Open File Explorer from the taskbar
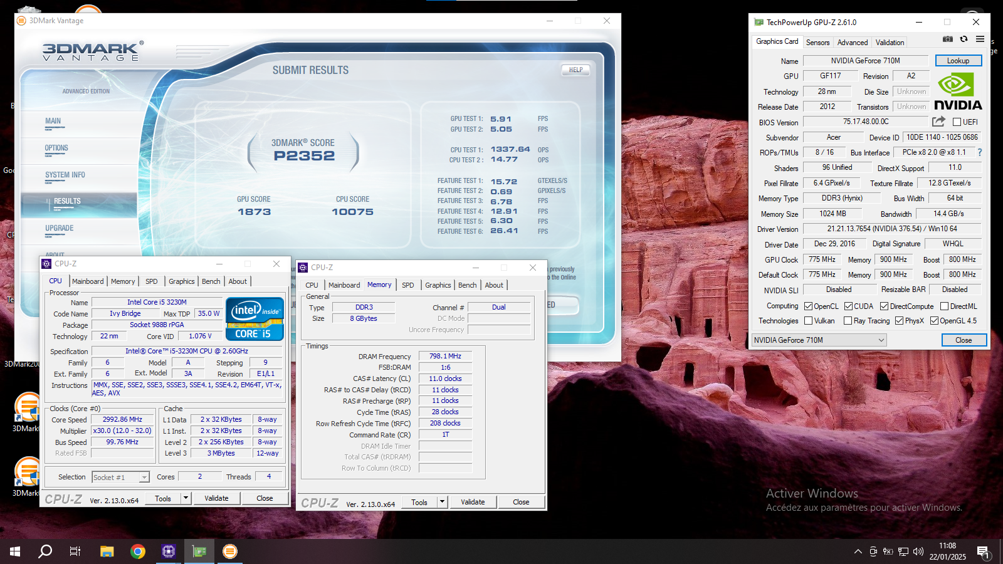1003x564 pixels. 107,551
